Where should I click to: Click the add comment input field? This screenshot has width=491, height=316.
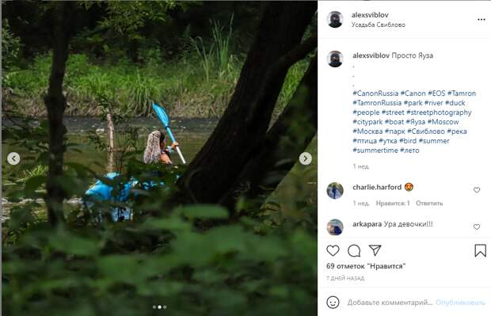click(x=390, y=303)
